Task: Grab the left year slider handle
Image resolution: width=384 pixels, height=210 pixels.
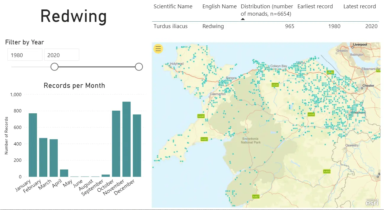Action: [54, 67]
